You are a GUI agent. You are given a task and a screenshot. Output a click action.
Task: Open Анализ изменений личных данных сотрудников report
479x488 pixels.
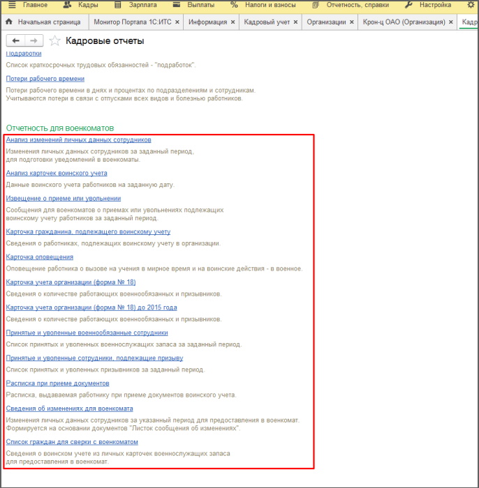click(78, 140)
